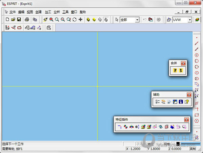Click the layers icon beside UVW dropdown
The width and height of the screenshot is (203, 153).
click(x=197, y=20)
